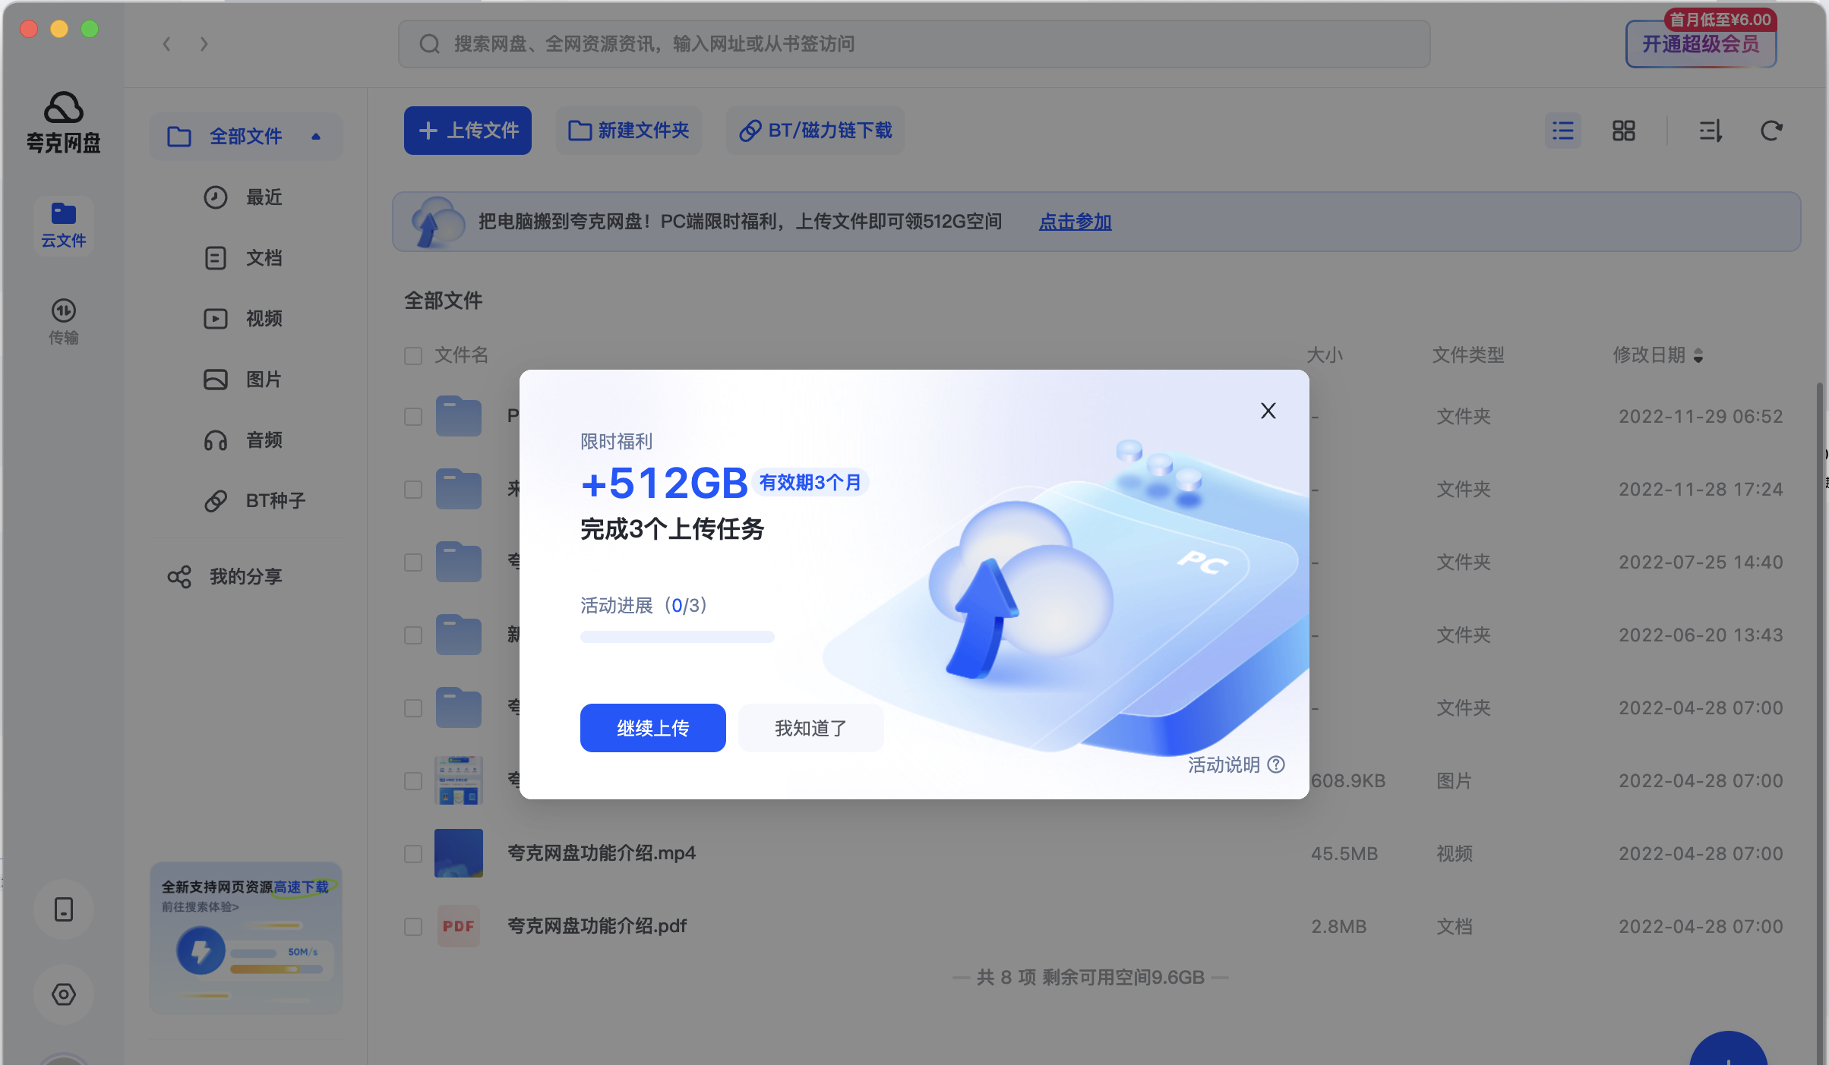Toggle the select-all checkbox by 文件名

(413, 356)
